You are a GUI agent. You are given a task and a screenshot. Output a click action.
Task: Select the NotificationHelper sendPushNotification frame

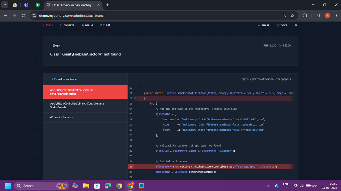coord(85,92)
